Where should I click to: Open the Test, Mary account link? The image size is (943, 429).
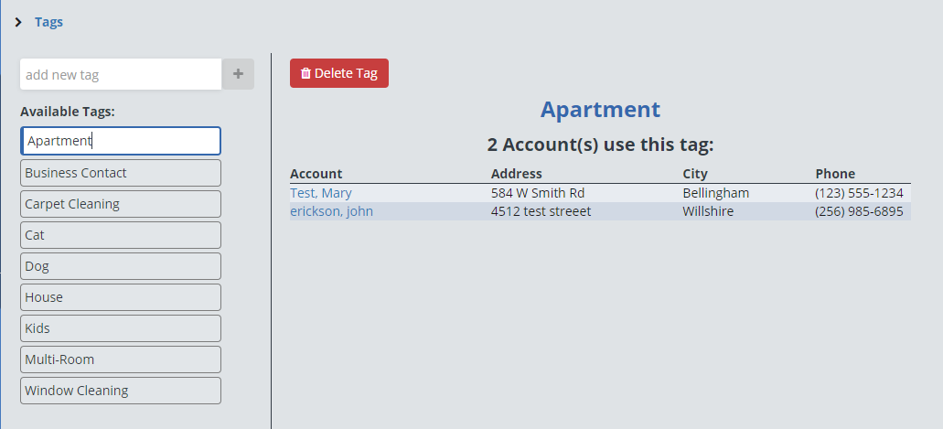[x=321, y=193]
